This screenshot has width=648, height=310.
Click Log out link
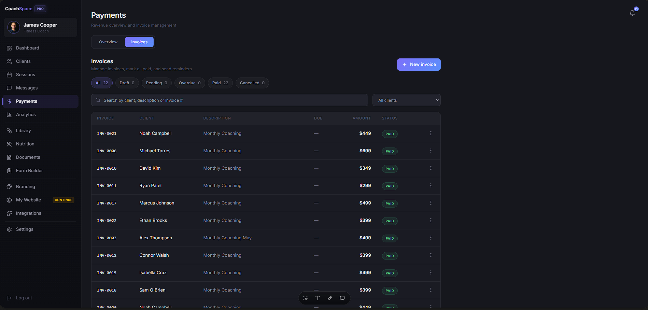(x=24, y=298)
